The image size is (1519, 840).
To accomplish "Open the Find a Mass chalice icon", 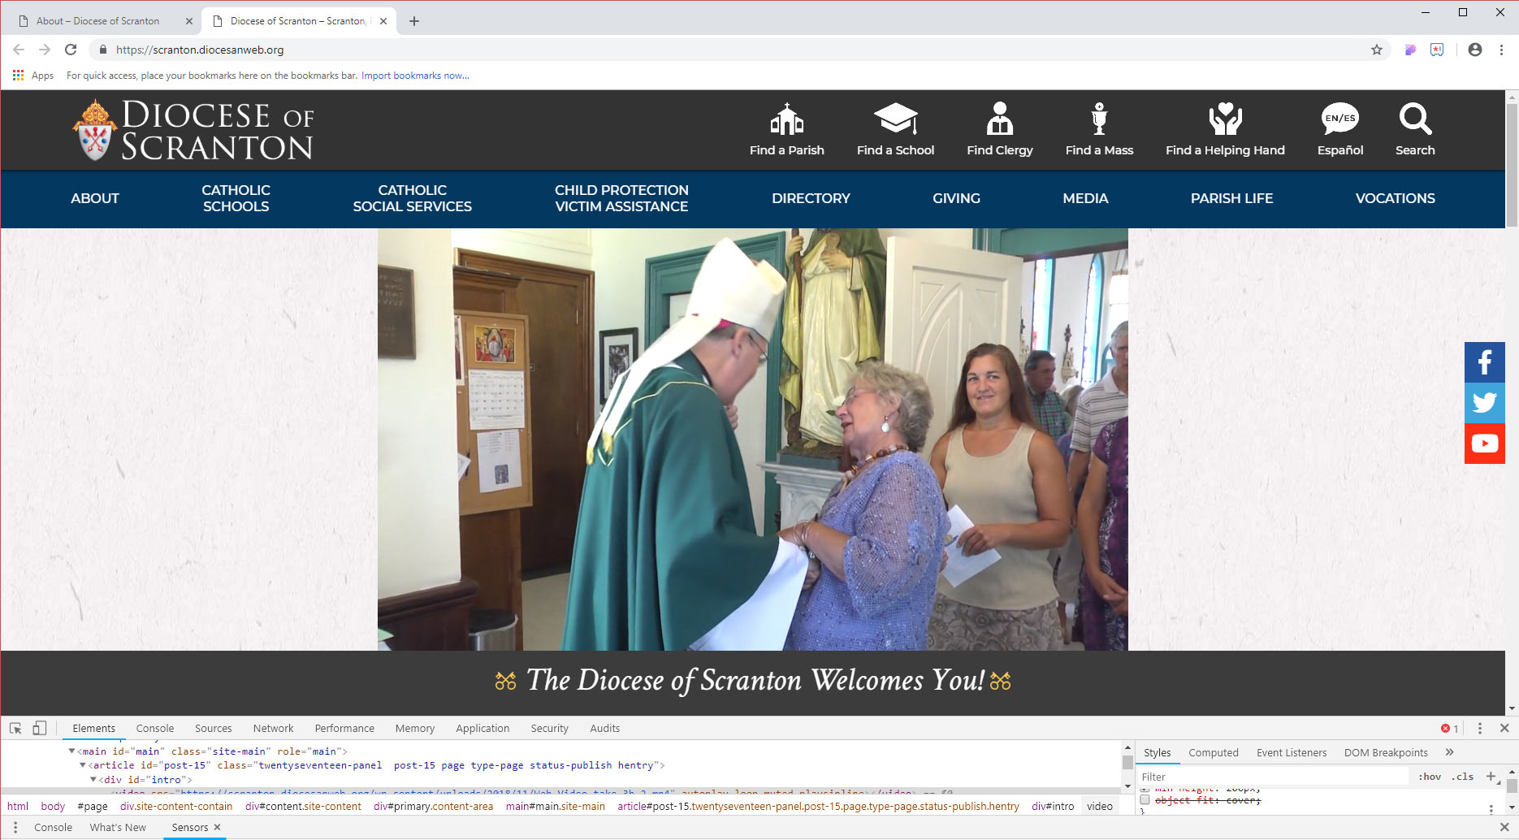I will click(1099, 119).
